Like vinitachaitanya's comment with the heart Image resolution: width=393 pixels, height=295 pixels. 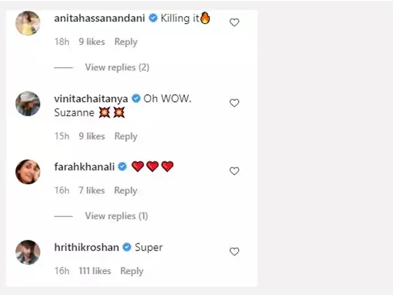point(235,103)
